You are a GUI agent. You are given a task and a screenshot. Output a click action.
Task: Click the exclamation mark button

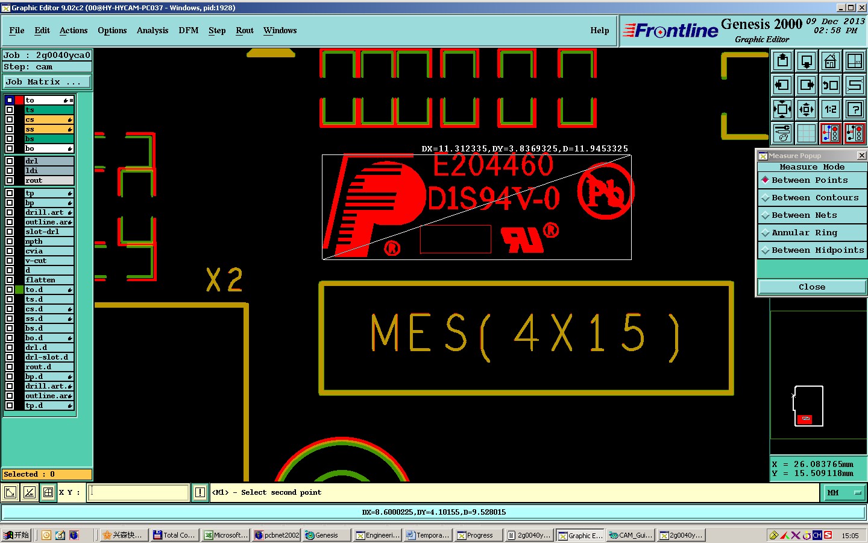[200, 492]
